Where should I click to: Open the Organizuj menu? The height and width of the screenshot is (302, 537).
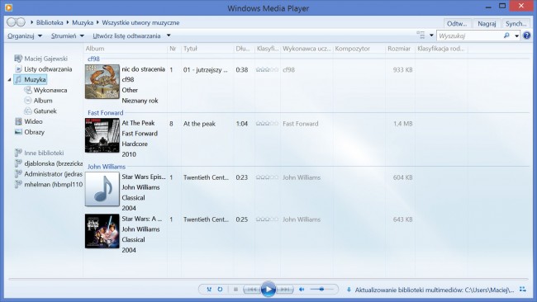point(25,35)
